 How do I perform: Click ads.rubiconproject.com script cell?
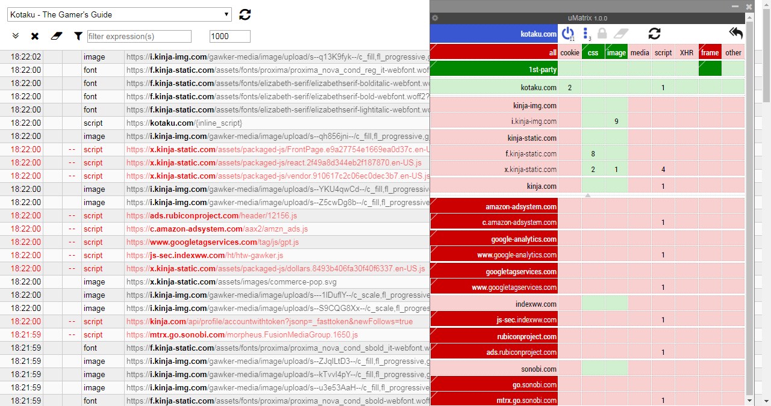pyautogui.click(x=663, y=352)
